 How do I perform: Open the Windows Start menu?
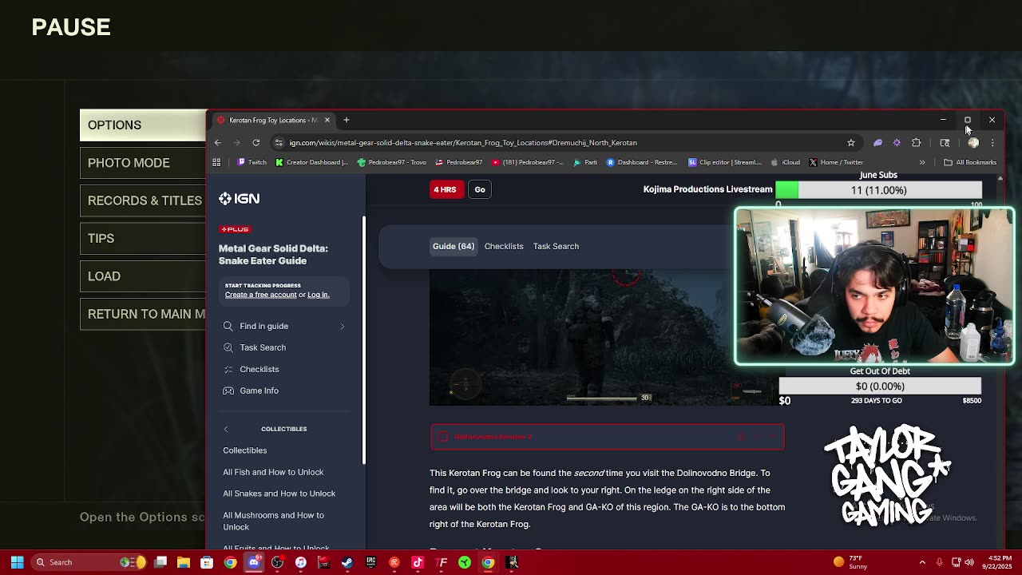[17, 562]
